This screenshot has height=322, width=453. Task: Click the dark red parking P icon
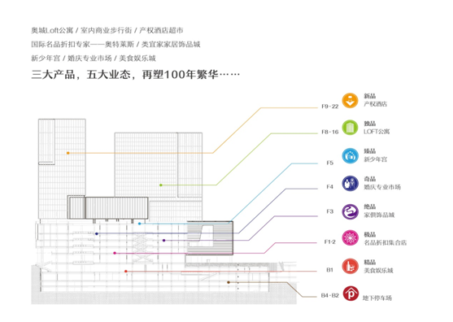(351, 294)
